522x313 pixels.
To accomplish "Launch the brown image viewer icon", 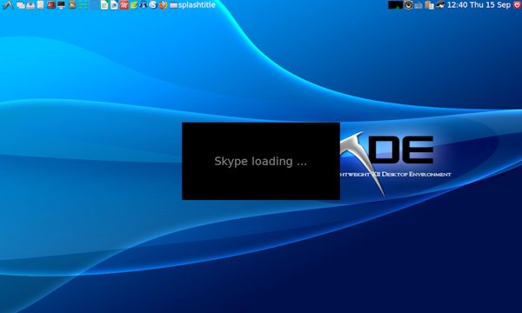I will point(72,4).
